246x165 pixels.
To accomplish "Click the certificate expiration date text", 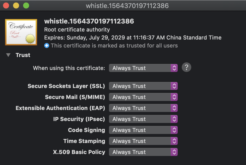I will [133, 38].
